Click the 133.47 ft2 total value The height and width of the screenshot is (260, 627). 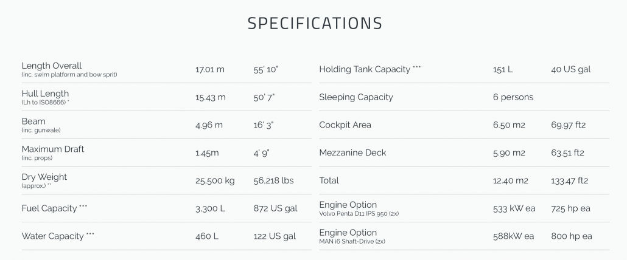pos(569,180)
